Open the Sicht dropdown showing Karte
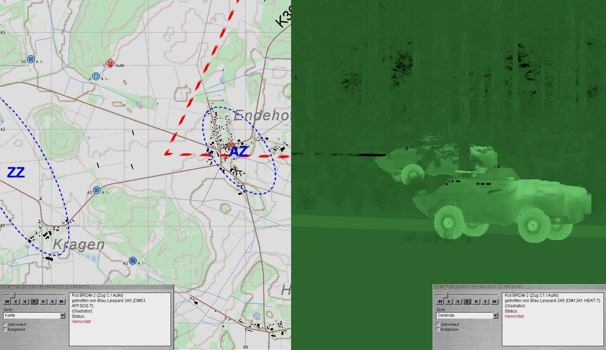 62,315
